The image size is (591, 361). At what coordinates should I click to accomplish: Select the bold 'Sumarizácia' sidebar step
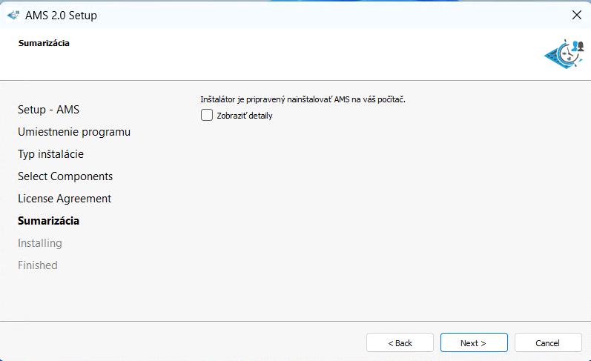click(48, 221)
